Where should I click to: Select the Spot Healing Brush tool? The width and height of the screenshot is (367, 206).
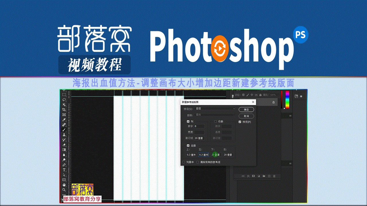(64, 125)
